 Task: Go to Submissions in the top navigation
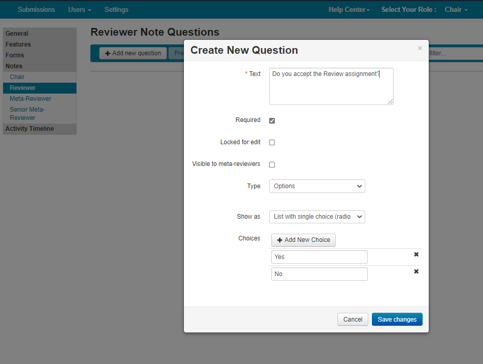(x=36, y=9)
